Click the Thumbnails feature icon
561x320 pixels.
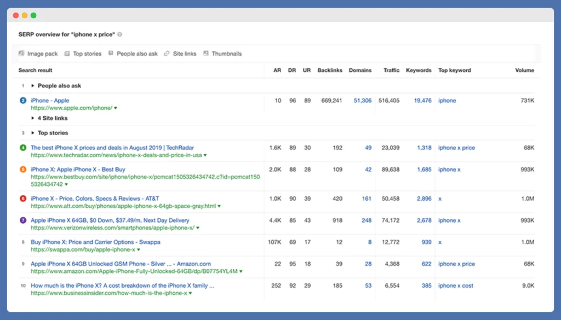coord(205,53)
